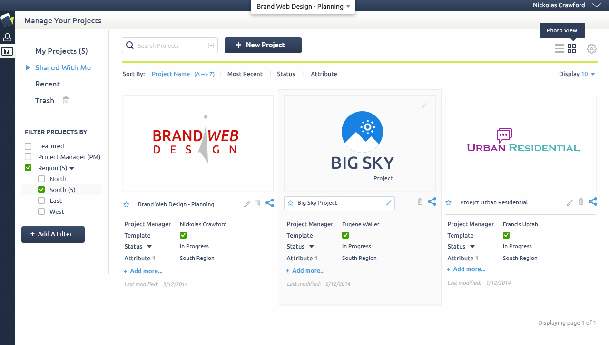Click project manager name Eugene Waller
The width and height of the screenshot is (609, 345).
[361, 224]
